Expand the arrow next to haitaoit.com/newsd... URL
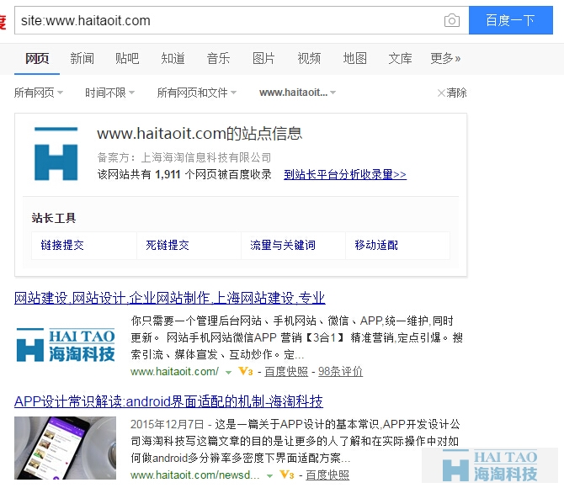This screenshot has width=564, height=488. [269, 476]
